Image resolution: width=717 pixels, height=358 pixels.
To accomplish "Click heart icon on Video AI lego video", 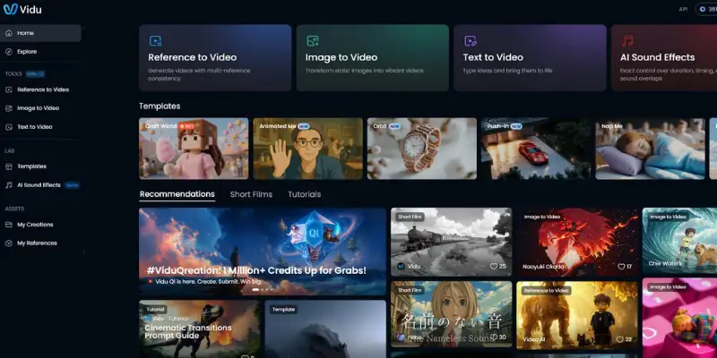I will tap(619, 340).
